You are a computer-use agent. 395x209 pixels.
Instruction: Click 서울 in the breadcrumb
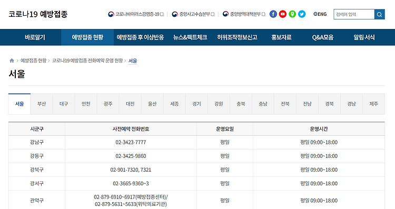click(133, 61)
